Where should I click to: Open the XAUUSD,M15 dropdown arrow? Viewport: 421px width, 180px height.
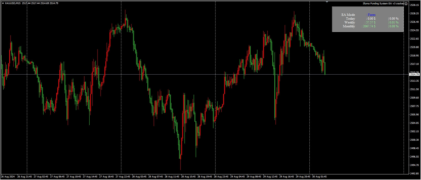tap(3, 3)
